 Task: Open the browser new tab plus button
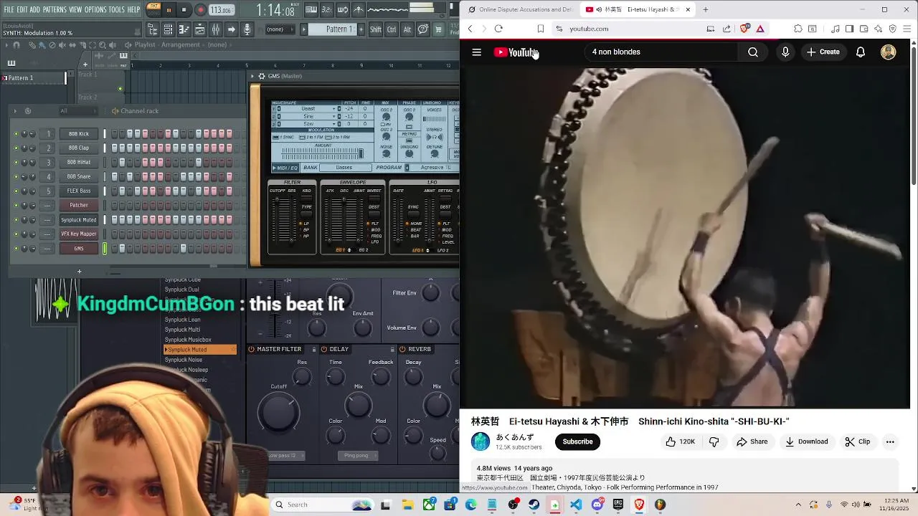(705, 9)
